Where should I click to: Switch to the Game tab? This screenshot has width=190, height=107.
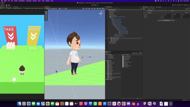tap(3, 7)
